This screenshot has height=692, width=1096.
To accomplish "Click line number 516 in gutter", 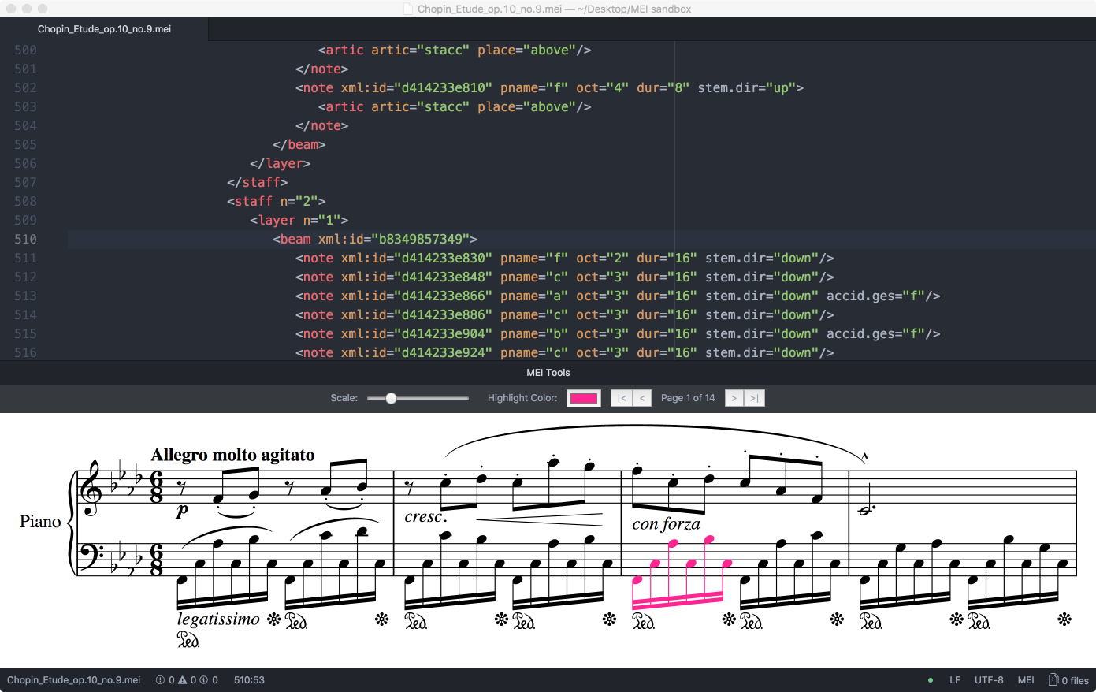I will pyautogui.click(x=25, y=352).
